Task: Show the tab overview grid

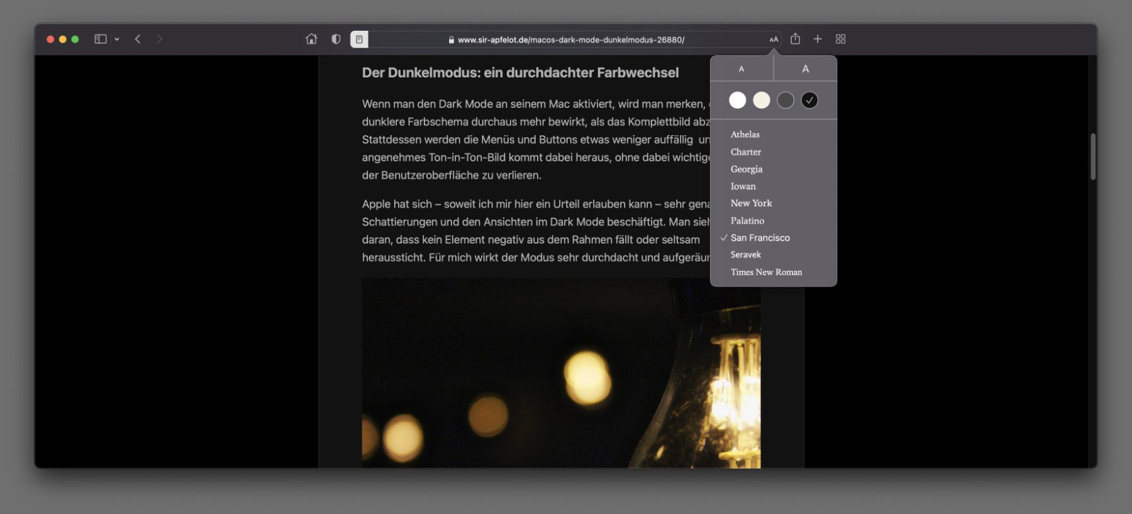Action: tap(841, 39)
